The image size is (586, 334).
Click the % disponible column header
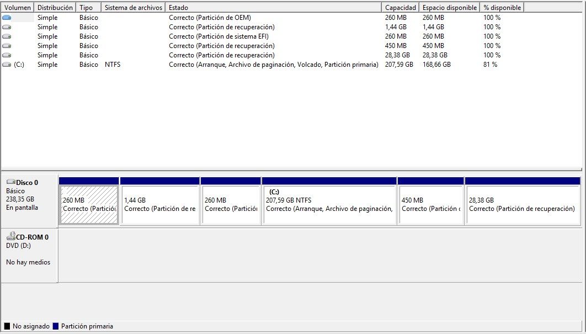(x=502, y=7)
